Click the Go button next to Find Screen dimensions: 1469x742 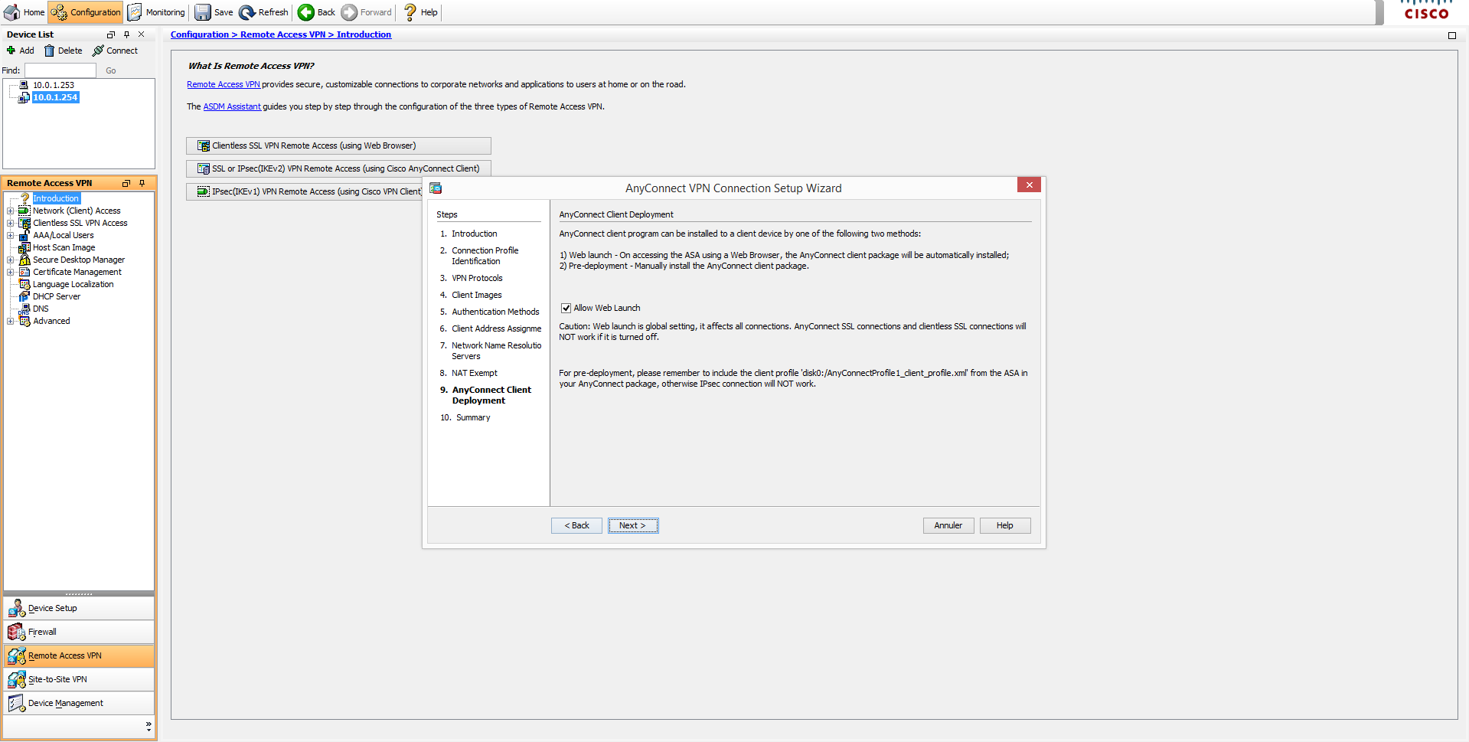111,70
